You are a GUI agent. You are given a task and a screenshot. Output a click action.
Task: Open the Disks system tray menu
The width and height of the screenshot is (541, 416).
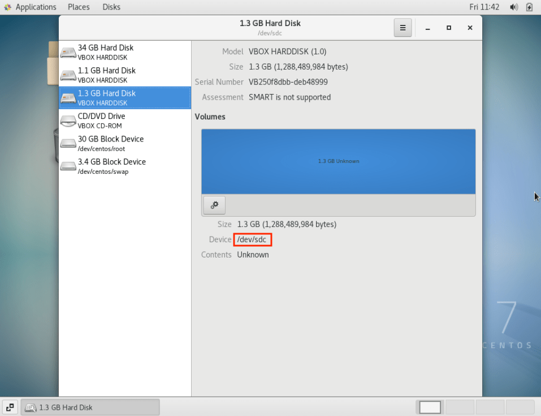pyautogui.click(x=111, y=7)
